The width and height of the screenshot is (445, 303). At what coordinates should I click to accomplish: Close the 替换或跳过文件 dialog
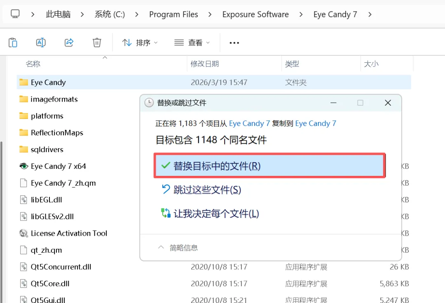388,103
